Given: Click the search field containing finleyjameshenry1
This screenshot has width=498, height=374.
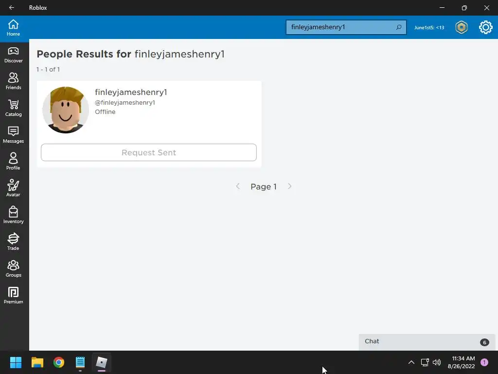Looking at the screenshot, I should (346, 27).
